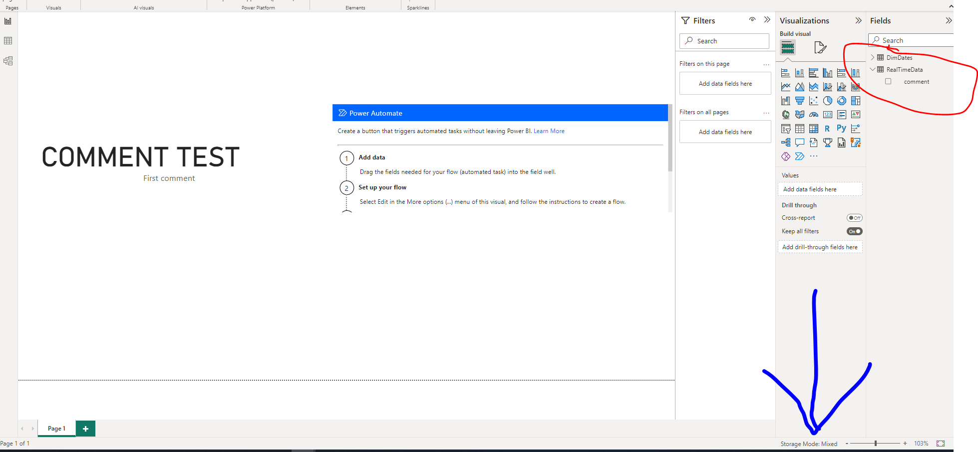This screenshot has height=452, width=978.
Task: Tick the comment field checkbox
Action: pos(888,81)
